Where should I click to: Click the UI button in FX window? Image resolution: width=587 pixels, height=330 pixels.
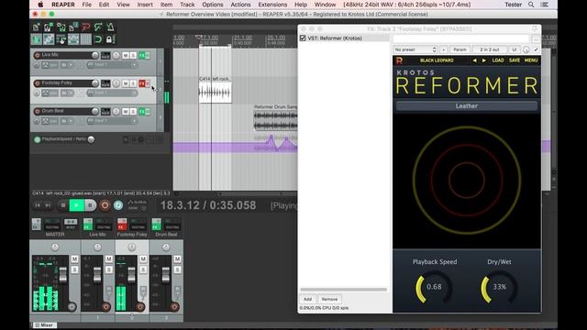pyautogui.click(x=515, y=49)
